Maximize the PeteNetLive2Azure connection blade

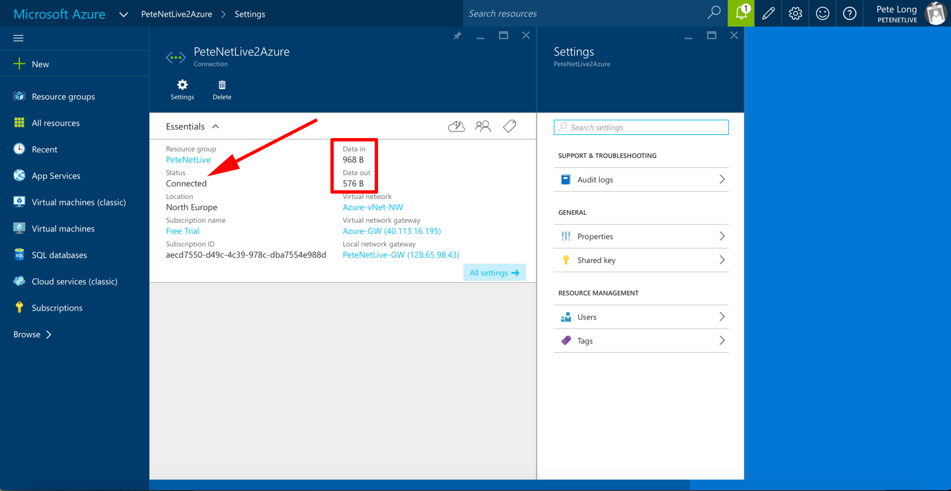pyautogui.click(x=504, y=36)
